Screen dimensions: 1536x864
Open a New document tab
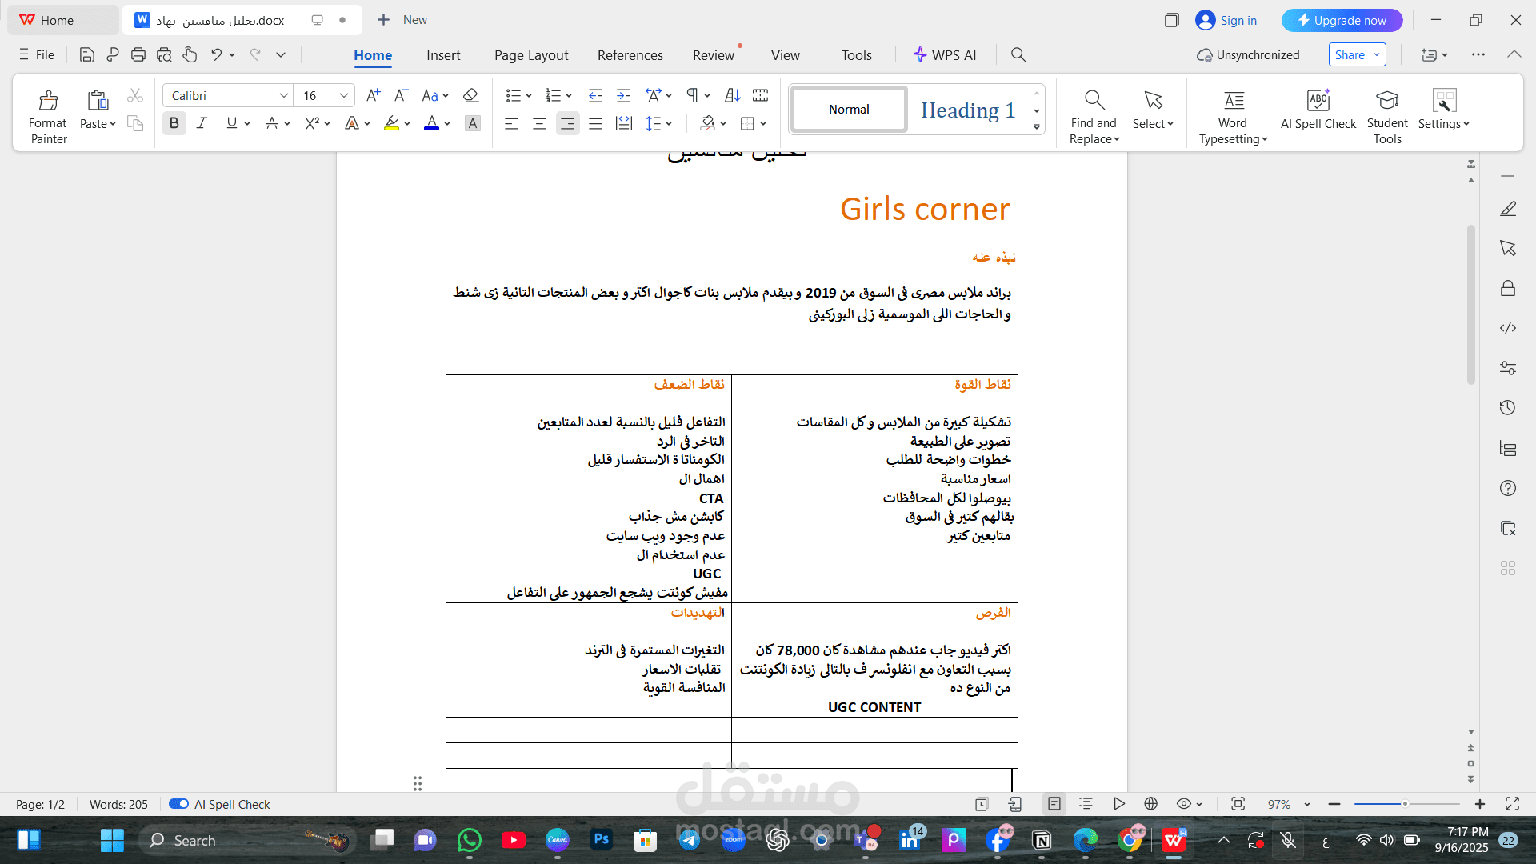[402, 20]
